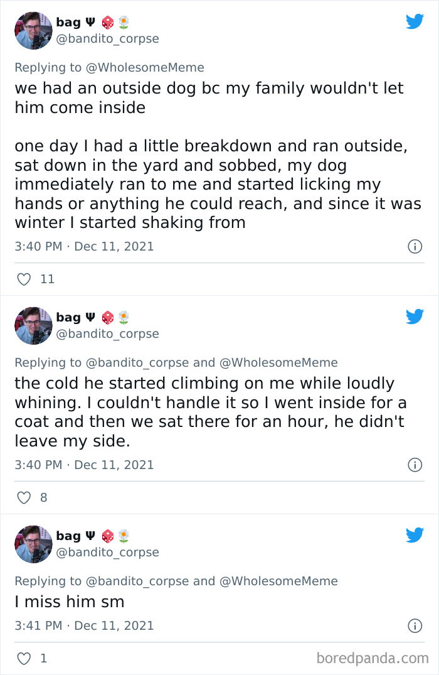Click the flower emoji in the top display name
The height and width of the screenshot is (675, 439).
[123, 21]
